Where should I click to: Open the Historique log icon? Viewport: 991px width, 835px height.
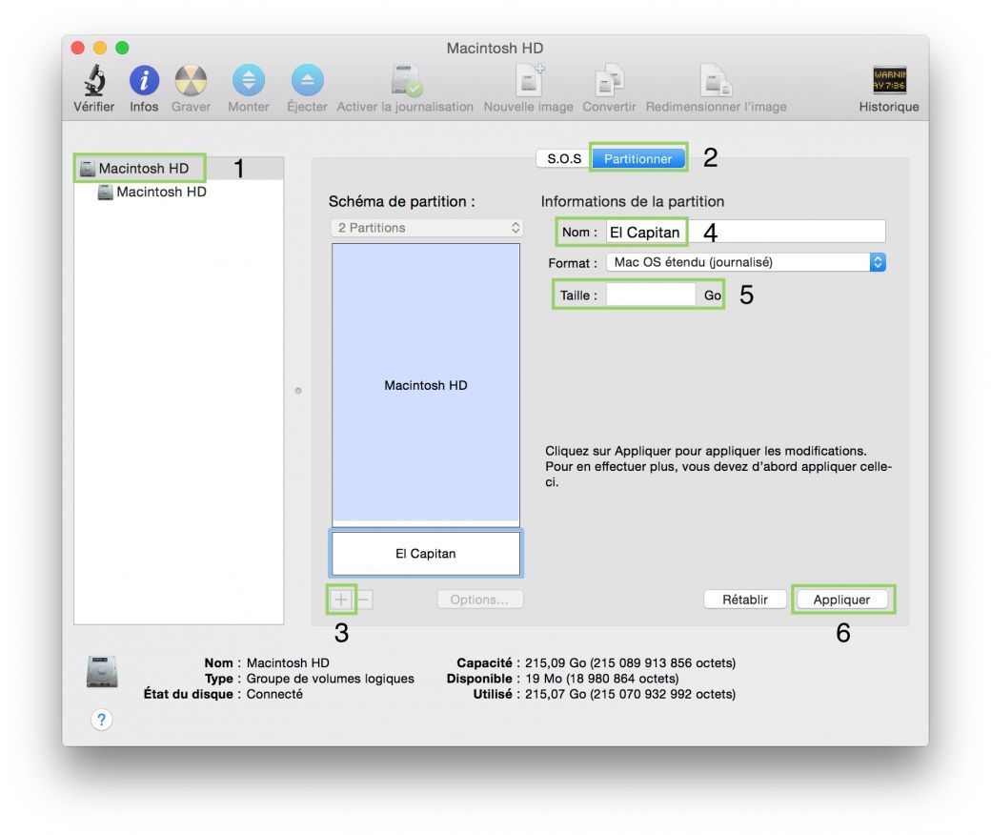click(x=889, y=80)
